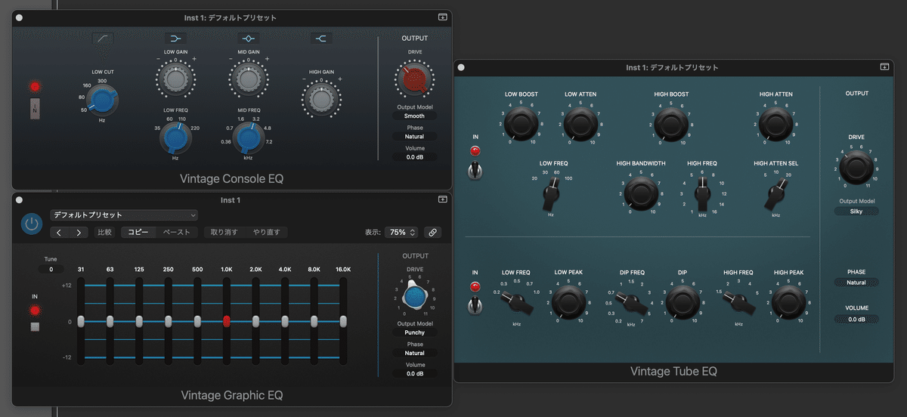The height and width of the screenshot is (417, 907).
Task: Open PHASE Natural menu in Tube EQ
Action: [856, 283]
